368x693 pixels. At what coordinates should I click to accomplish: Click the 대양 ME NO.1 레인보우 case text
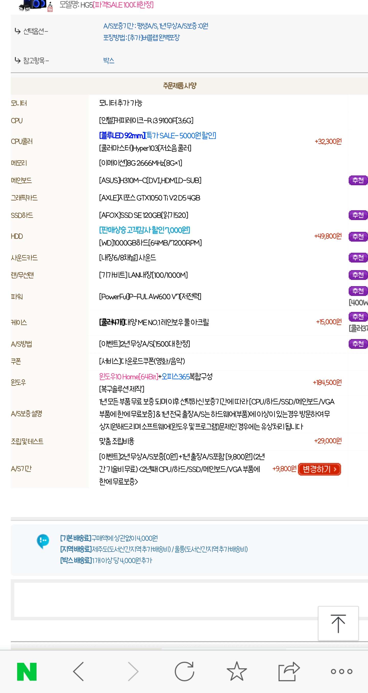(x=154, y=322)
